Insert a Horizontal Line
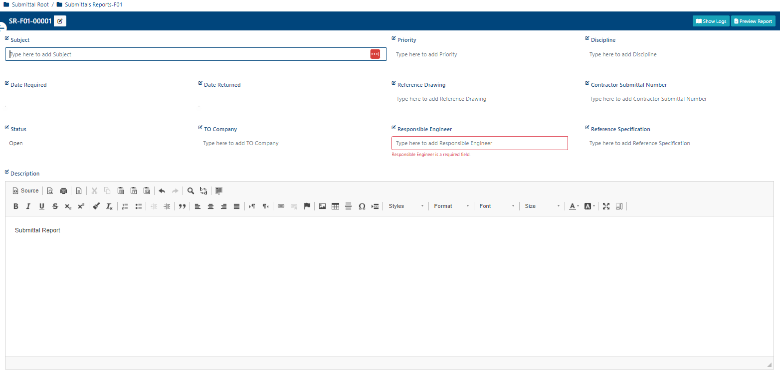Image resolution: width=780 pixels, height=374 pixels. (x=349, y=206)
